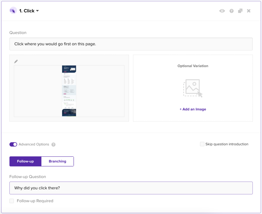The width and height of the screenshot is (262, 214).
Task: Open the 1. Click title dropdown
Action: click(29, 11)
